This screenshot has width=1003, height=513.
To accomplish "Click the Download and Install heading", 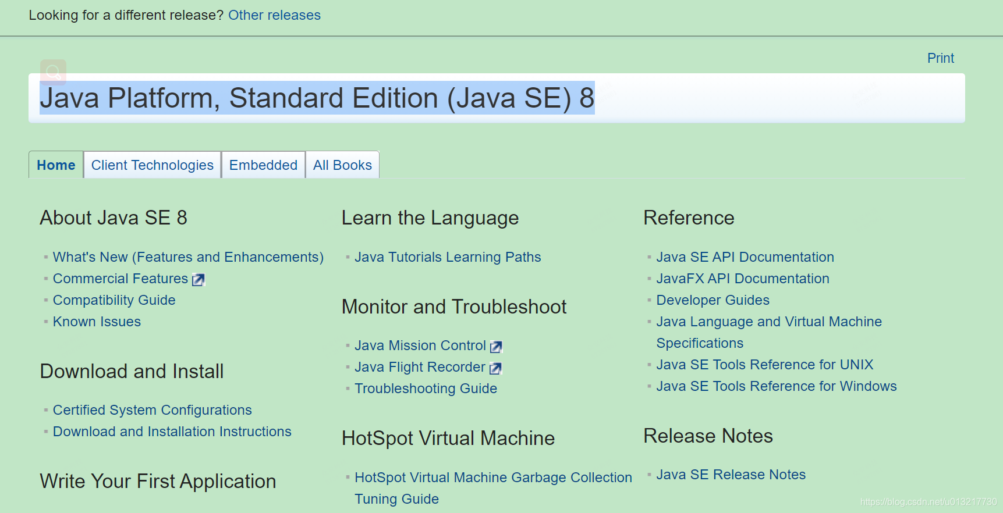I will [x=132, y=371].
